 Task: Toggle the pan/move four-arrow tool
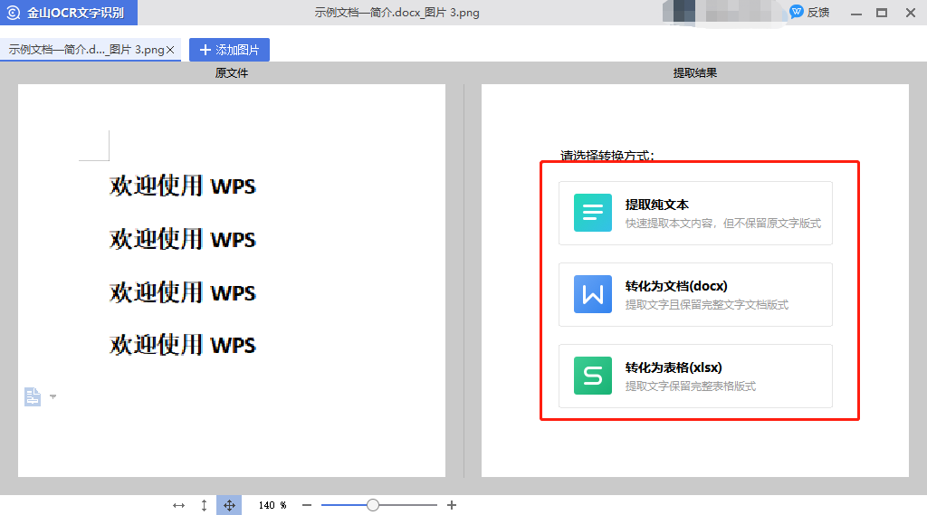(x=229, y=506)
